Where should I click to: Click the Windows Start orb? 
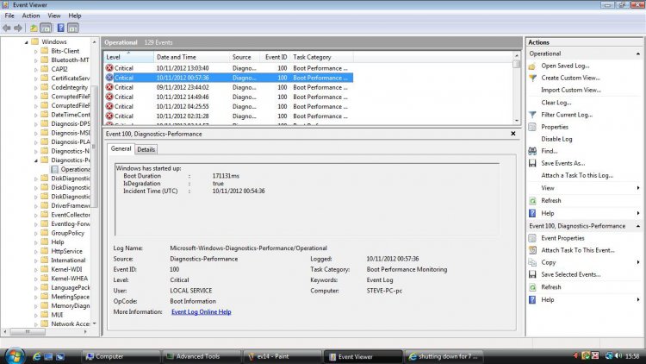coord(16,355)
